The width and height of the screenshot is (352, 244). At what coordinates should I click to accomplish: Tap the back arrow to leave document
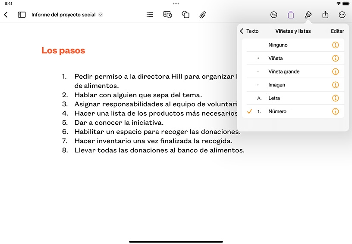pyautogui.click(x=6, y=15)
